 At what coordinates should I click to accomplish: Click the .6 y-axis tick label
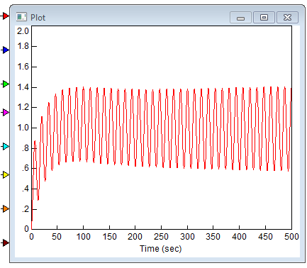click(x=25, y=168)
